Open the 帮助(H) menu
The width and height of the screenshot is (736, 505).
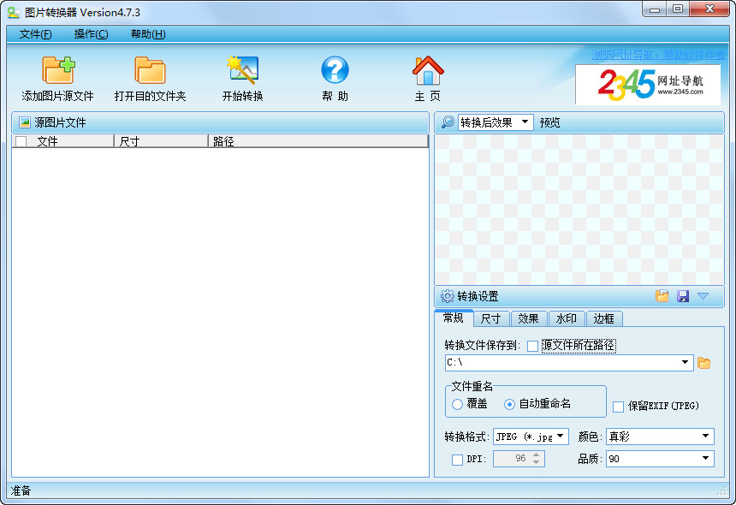click(x=148, y=33)
